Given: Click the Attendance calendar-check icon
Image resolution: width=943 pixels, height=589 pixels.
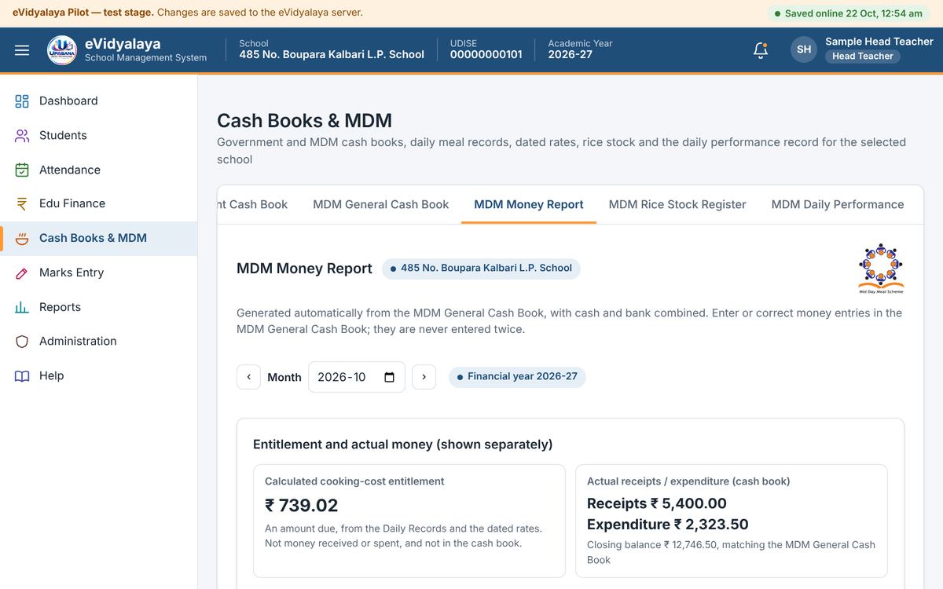Looking at the screenshot, I should (22, 170).
